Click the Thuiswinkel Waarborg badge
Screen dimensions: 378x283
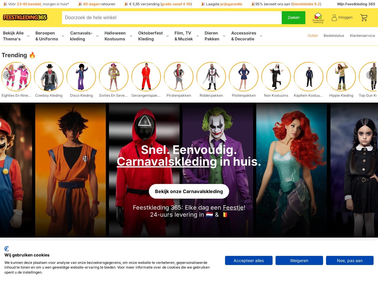pos(318,18)
